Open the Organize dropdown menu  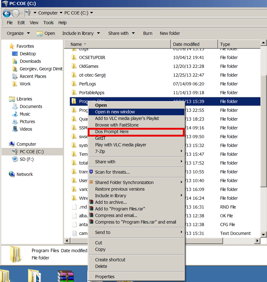[18, 34]
